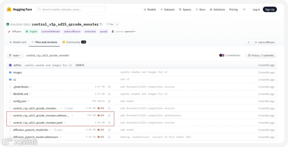Click the file info icon next to config.json
This screenshot has height=147, width=288.
(29, 101)
